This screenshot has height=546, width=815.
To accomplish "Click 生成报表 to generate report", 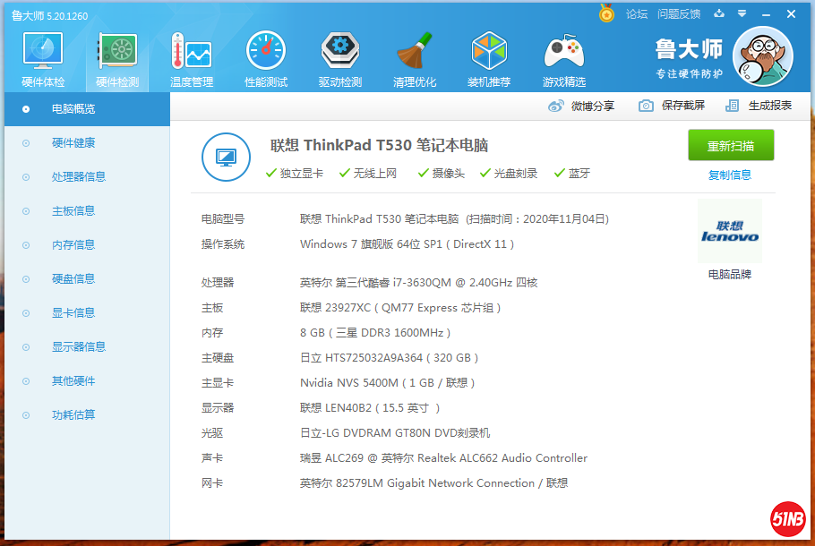I will (759, 106).
